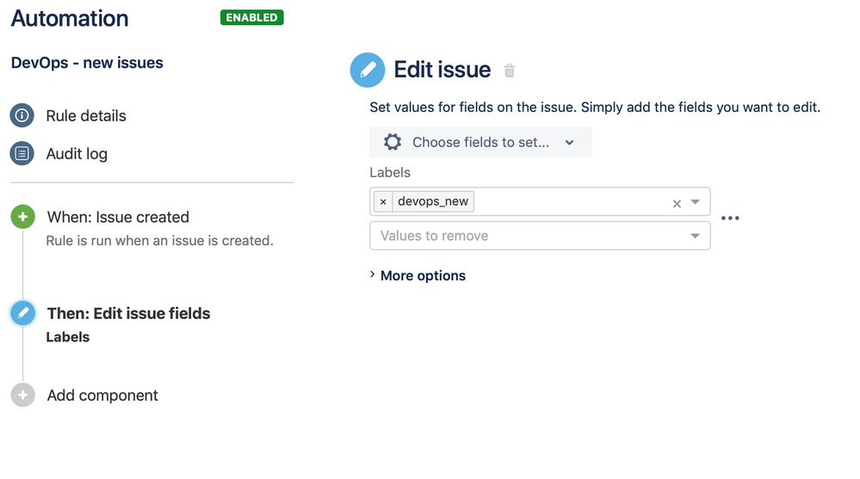Click the large Edit issue pencil icon
Viewport: 860px width, 479px height.
click(368, 70)
